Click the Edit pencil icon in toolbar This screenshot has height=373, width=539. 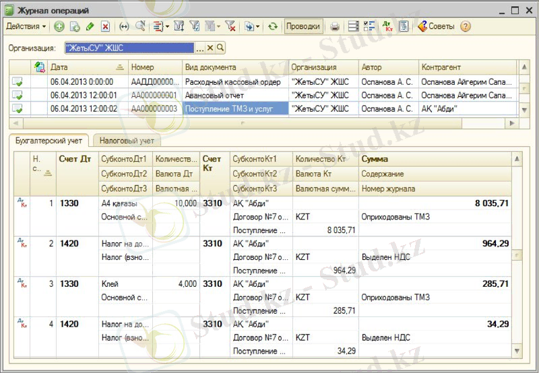(90, 27)
